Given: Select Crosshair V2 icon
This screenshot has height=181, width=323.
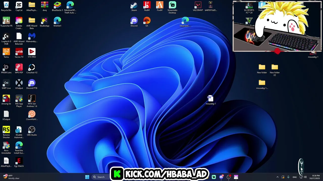Looking at the screenshot, I should click(32, 69).
